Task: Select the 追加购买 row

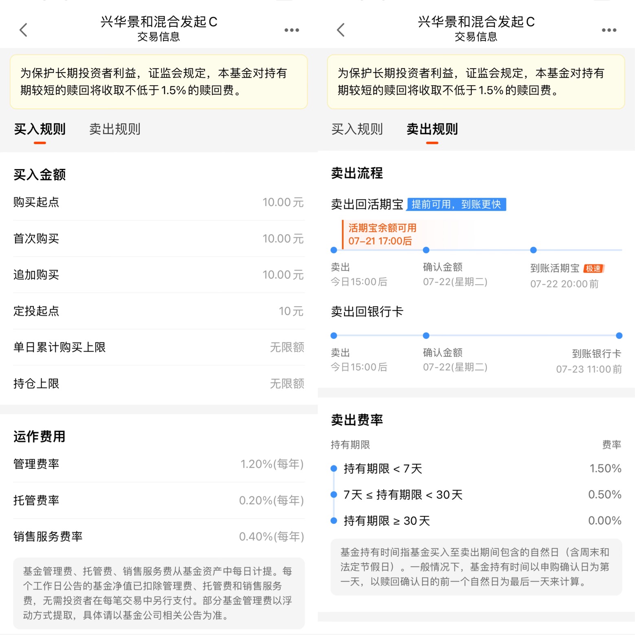Action: 159,275
